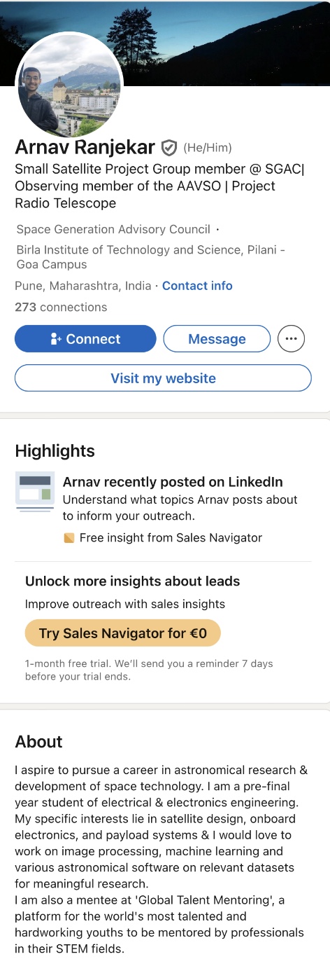Click the Message button
This screenshot has width=330, height=973.
(x=217, y=339)
